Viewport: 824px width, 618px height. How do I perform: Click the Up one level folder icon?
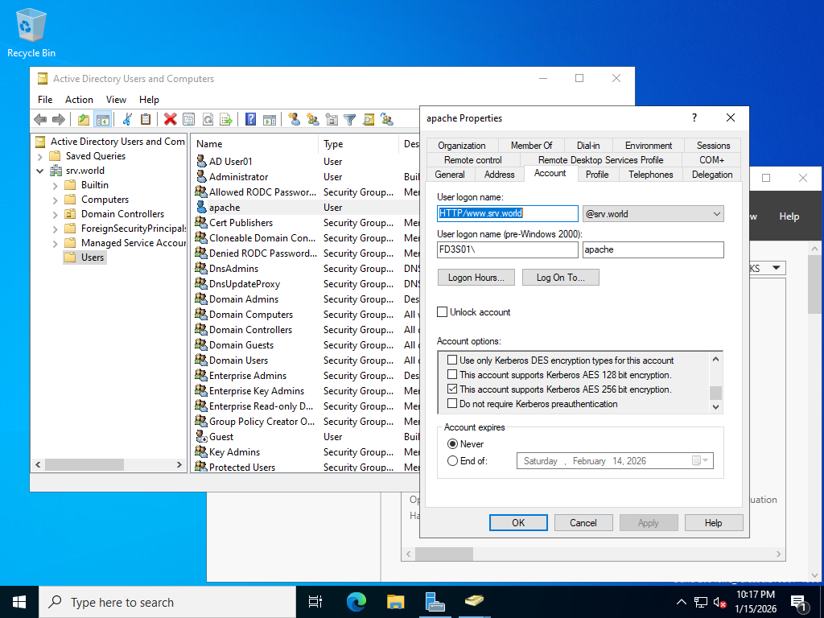coord(83,119)
